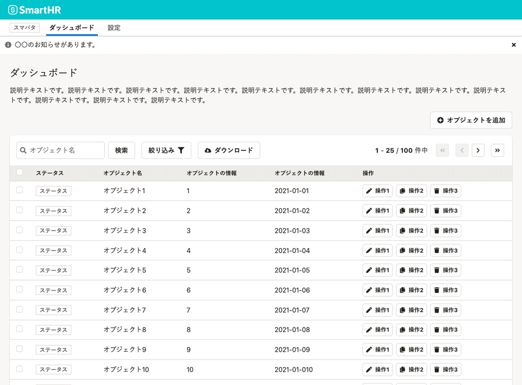Go to the last page with the » control
522x385 pixels.
point(498,150)
